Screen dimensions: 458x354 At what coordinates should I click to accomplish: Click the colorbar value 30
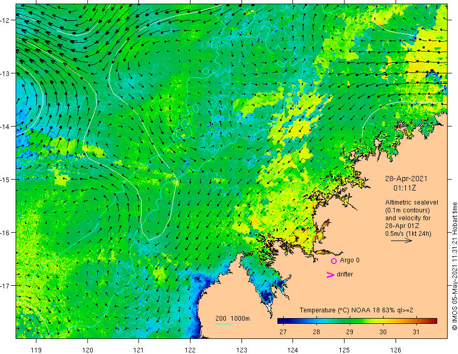383,332
